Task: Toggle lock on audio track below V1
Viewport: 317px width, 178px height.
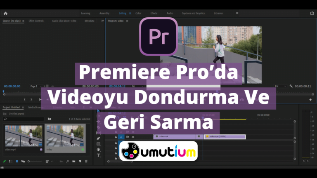Action: pyautogui.click(x=116, y=143)
